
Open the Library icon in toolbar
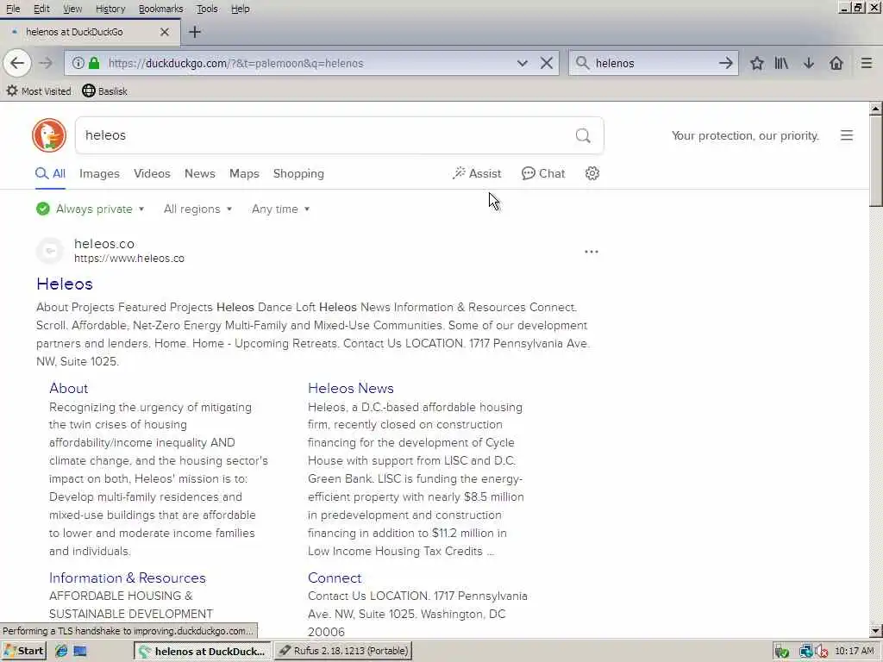[x=781, y=63]
